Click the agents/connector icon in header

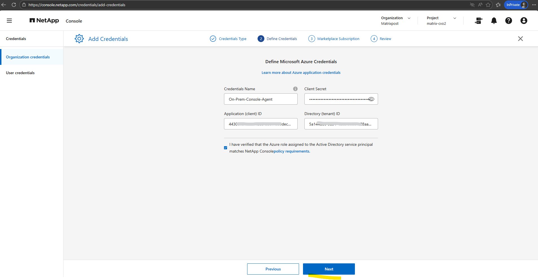[478, 21]
